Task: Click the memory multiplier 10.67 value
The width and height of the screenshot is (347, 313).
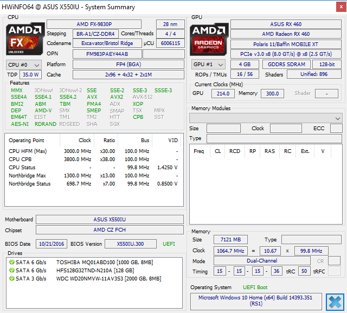Action: 270,251
